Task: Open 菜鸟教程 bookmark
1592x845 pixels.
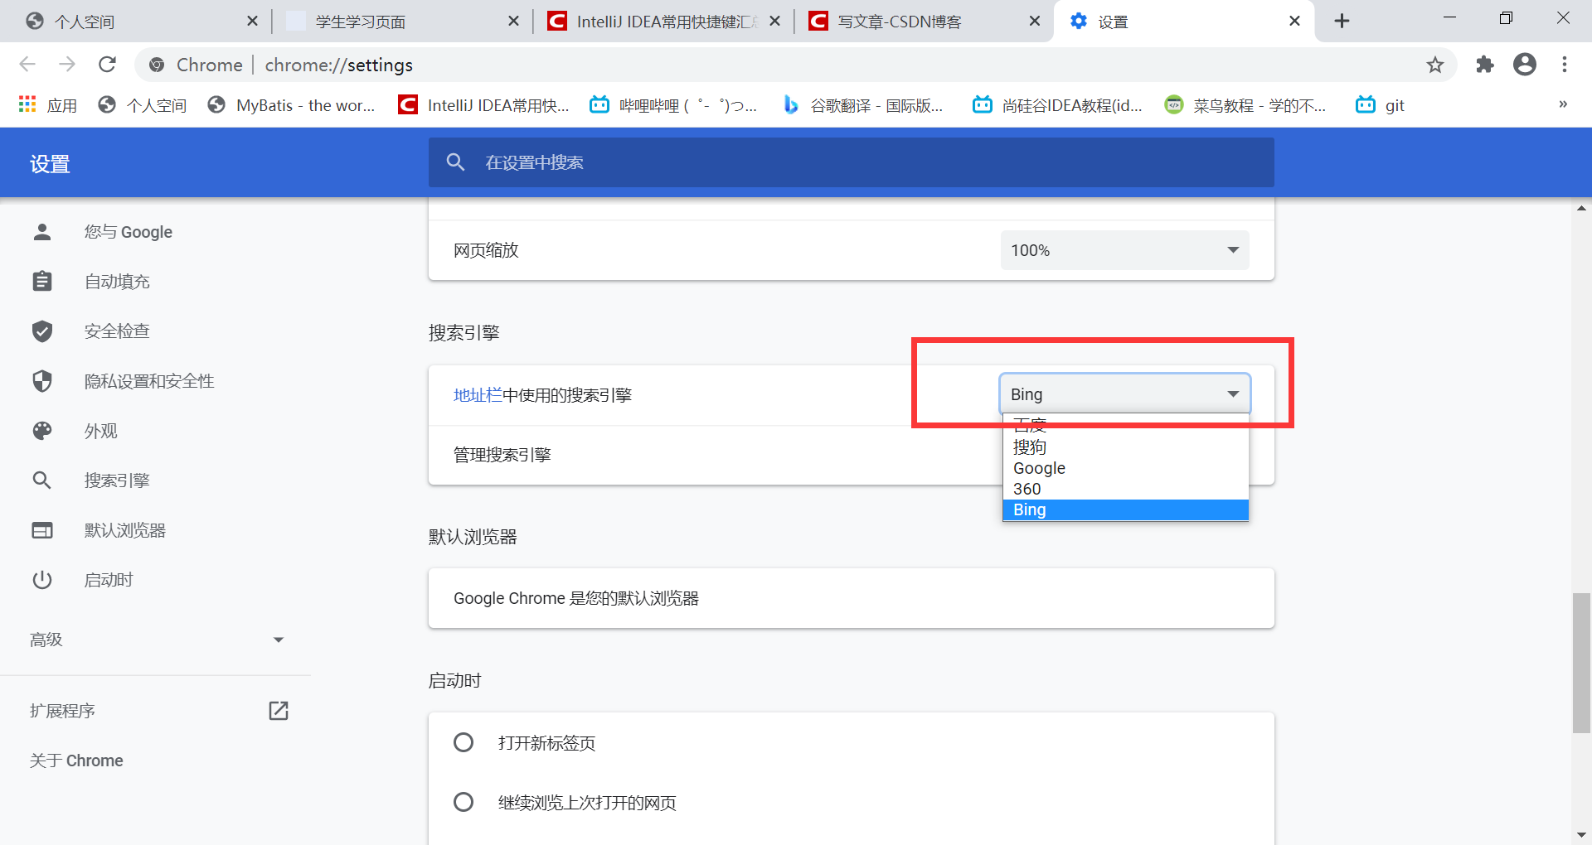Action: (x=1245, y=105)
